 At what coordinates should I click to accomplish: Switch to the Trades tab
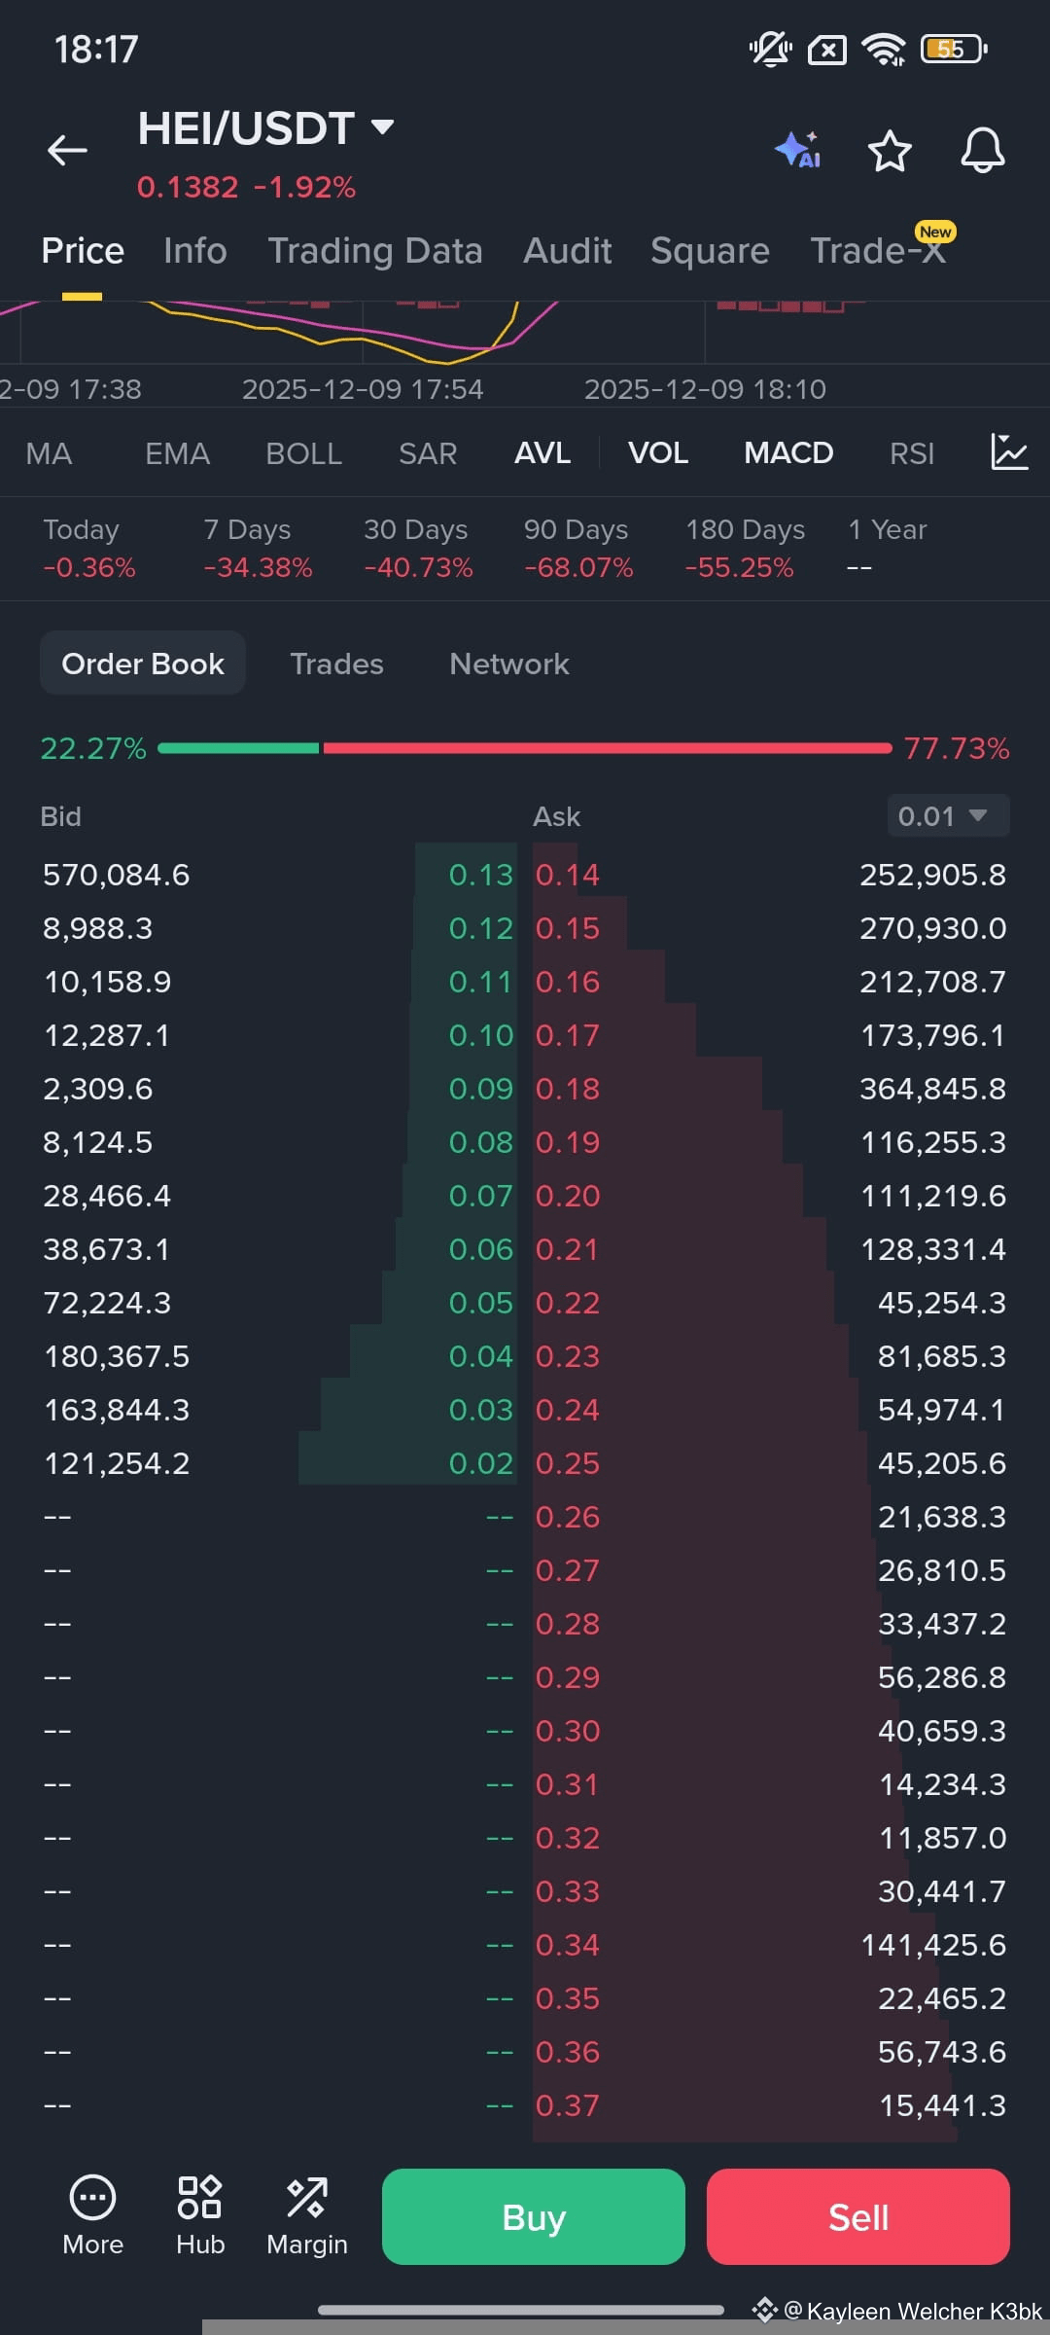(336, 664)
